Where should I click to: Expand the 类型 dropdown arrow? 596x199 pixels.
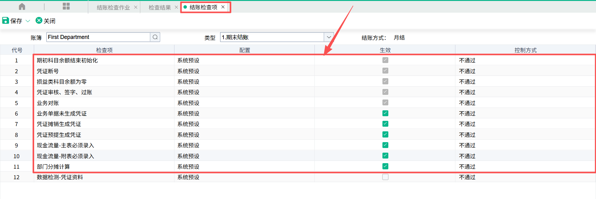[329, 37]
